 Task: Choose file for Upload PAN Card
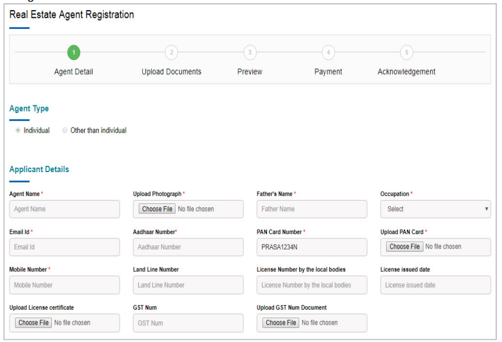[x=404, y=247]
